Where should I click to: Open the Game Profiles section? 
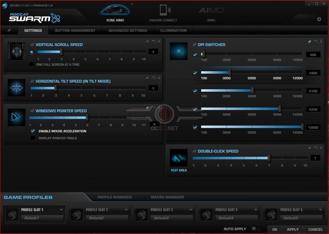tap(28, 197)
